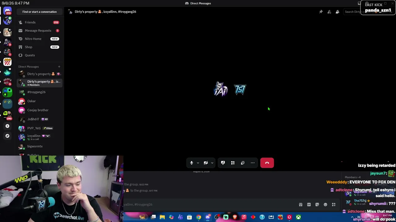The width and height of the screenshot is (396, 222).
Task: Open the Quests page
Action: [40, 55]
